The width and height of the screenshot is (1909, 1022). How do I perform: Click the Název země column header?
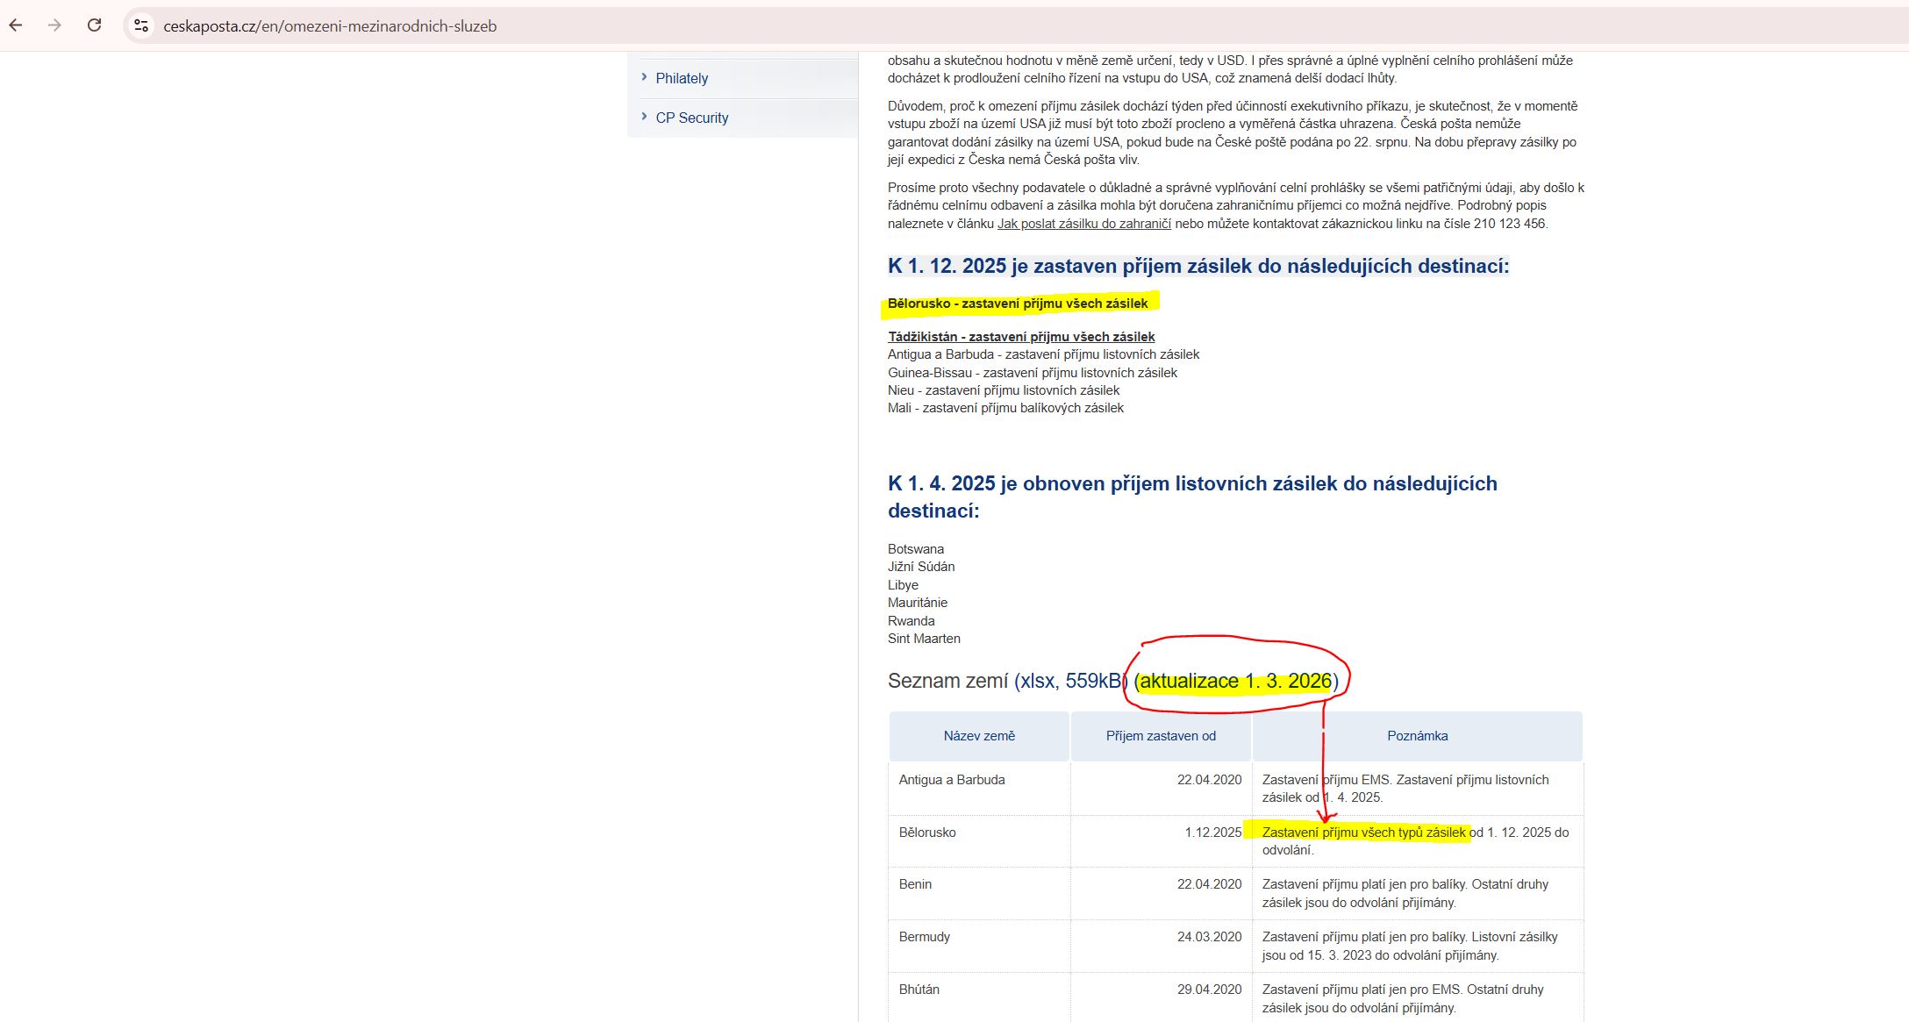(979, 736)
